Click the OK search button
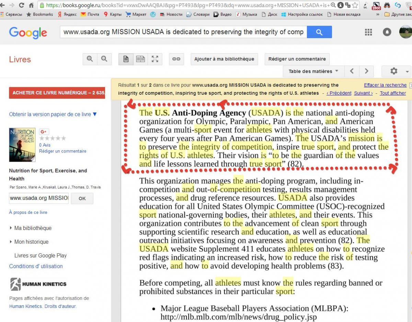This screenshot has height=322, width=412. (x=82, y=198)
